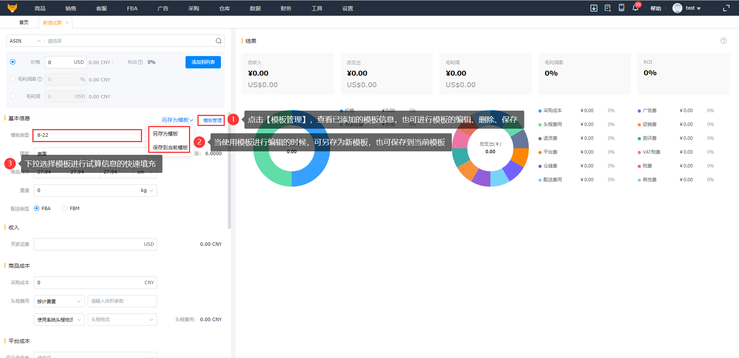The width and height of the screenshot is (739, 358).
Task: Open the 工具 menu
Action: point(317,8)
